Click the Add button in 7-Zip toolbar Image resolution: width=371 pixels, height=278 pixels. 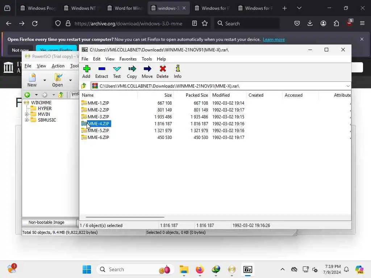tap(86, 72)
